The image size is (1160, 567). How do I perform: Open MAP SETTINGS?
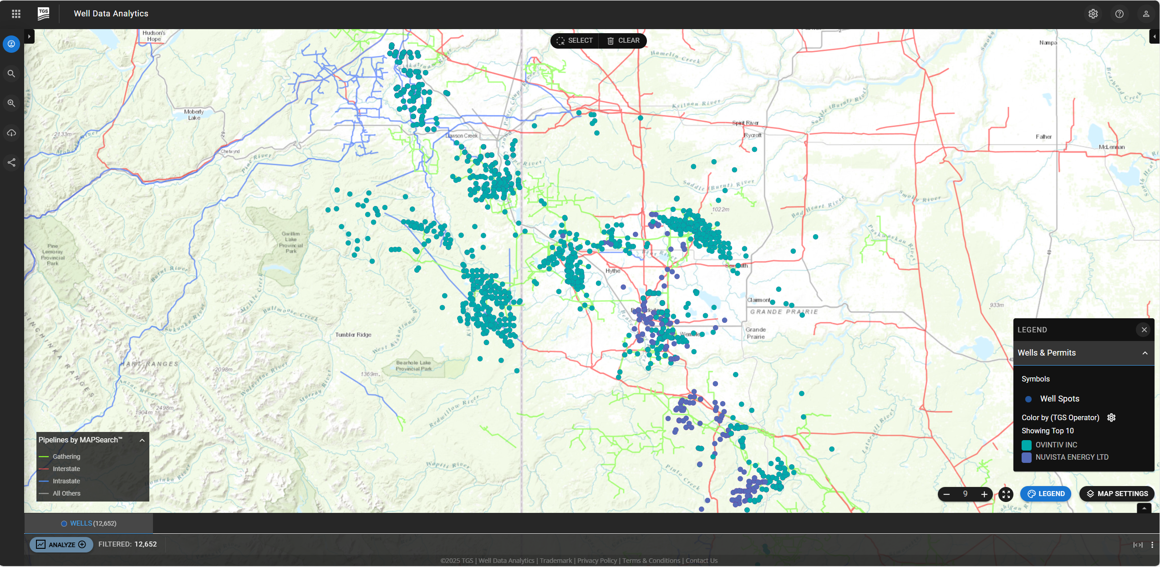pyautogui.click(x=1117, y=494)
